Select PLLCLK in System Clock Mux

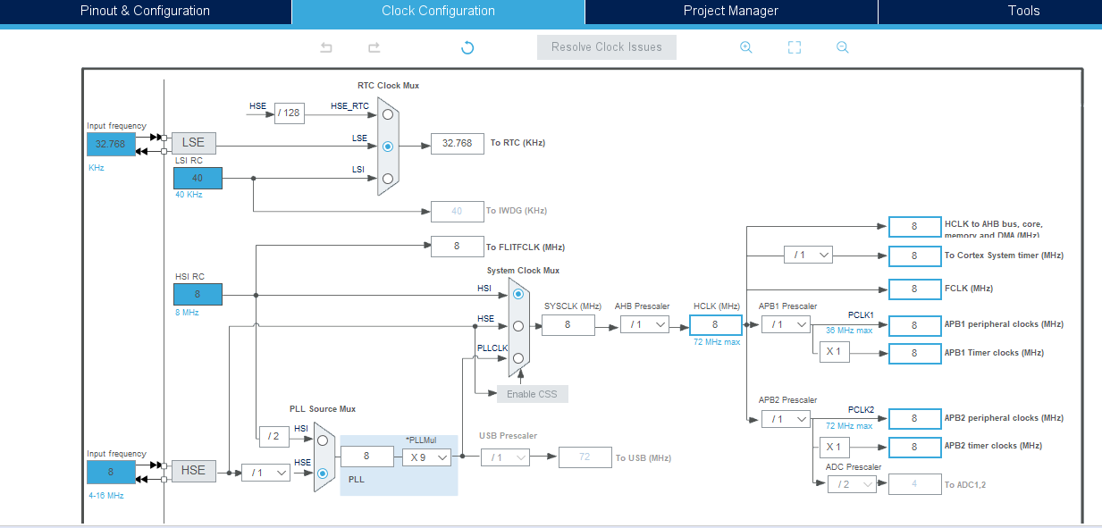click(x=518, y=358)
